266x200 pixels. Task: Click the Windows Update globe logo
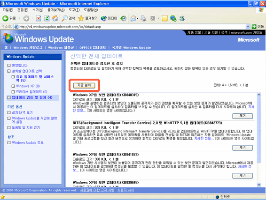click(8, 38)
